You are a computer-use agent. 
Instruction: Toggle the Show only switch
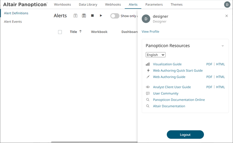(x=115, y=16)
